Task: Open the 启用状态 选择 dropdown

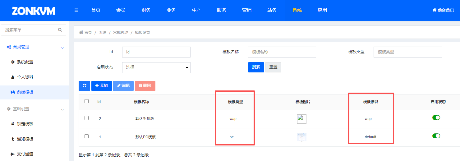Action: point(156,67)
